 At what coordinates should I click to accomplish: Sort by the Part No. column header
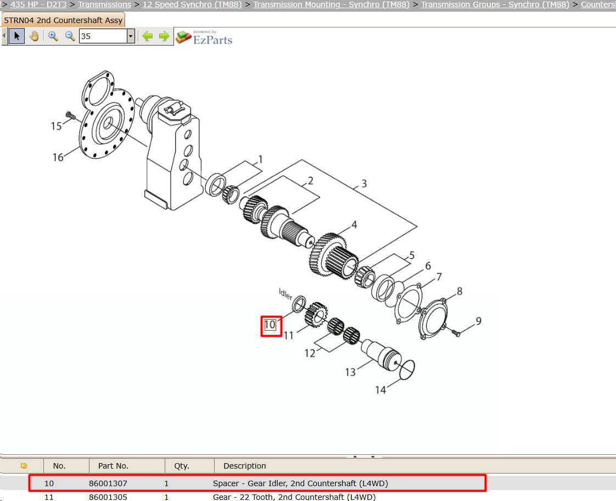pyautogui.click(x=113, y=466)
